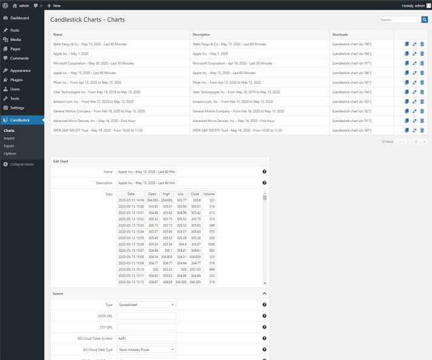The height and width of the screenshot is (360, 432).
Task: Open the Pages menu
Action: click(22, 49)
